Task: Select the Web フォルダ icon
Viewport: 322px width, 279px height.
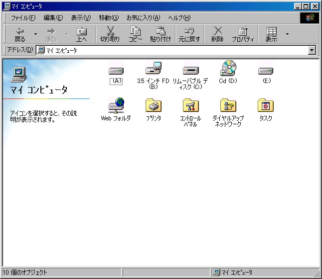Action: tap(116, 105)
